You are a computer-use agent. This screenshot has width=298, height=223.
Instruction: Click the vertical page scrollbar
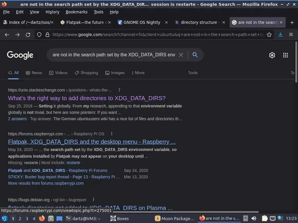pyautogui.click(x=296, y=62)
